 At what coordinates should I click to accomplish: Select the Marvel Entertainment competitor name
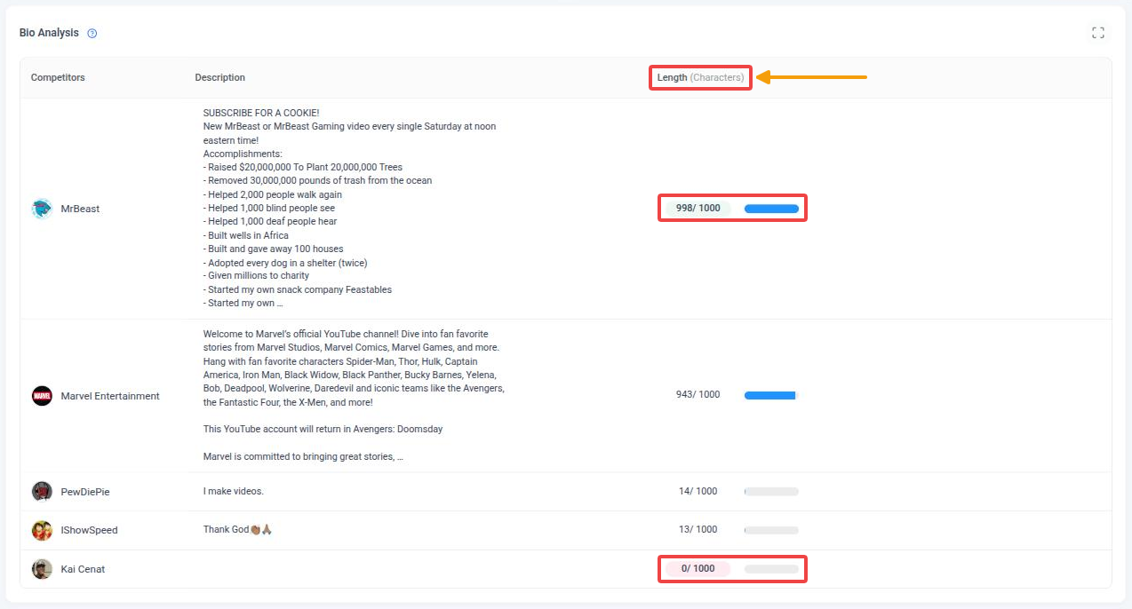pos(110,396)
